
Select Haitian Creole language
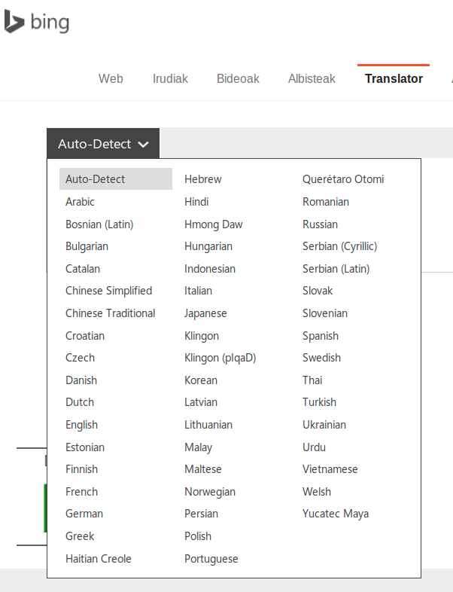tap(98, 559)
